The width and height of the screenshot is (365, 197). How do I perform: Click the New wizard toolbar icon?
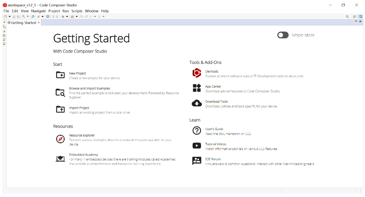[6, 17]
